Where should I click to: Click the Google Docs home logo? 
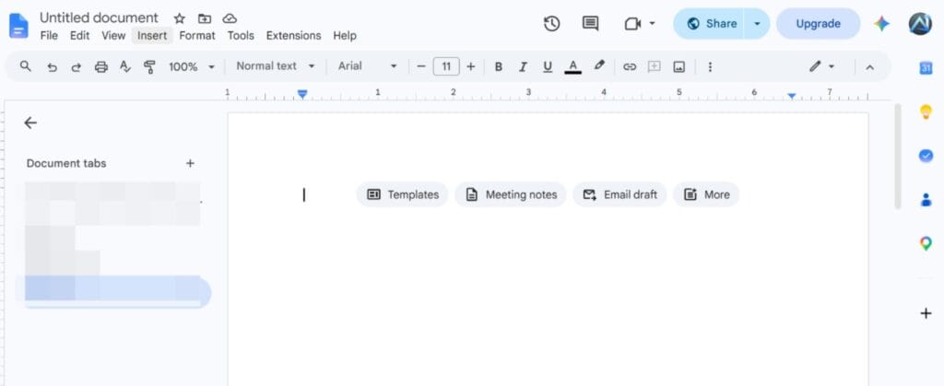click(18, 25)
